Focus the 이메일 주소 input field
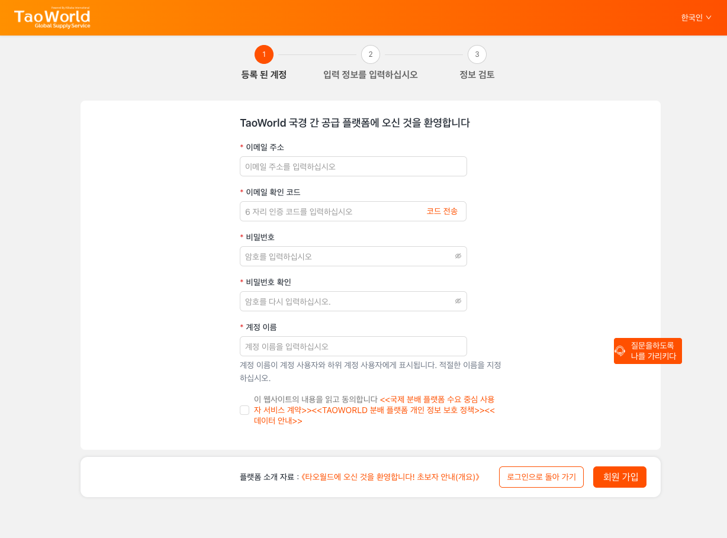 coord(353,166)
